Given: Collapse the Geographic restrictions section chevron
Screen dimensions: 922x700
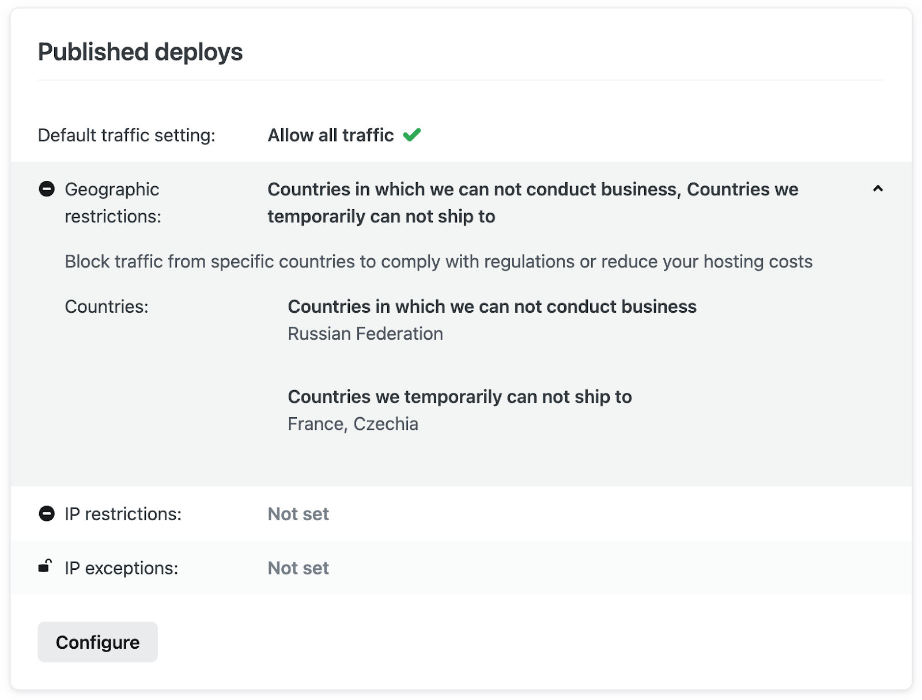Looking at the screenshot, I should tap(878, 189).
